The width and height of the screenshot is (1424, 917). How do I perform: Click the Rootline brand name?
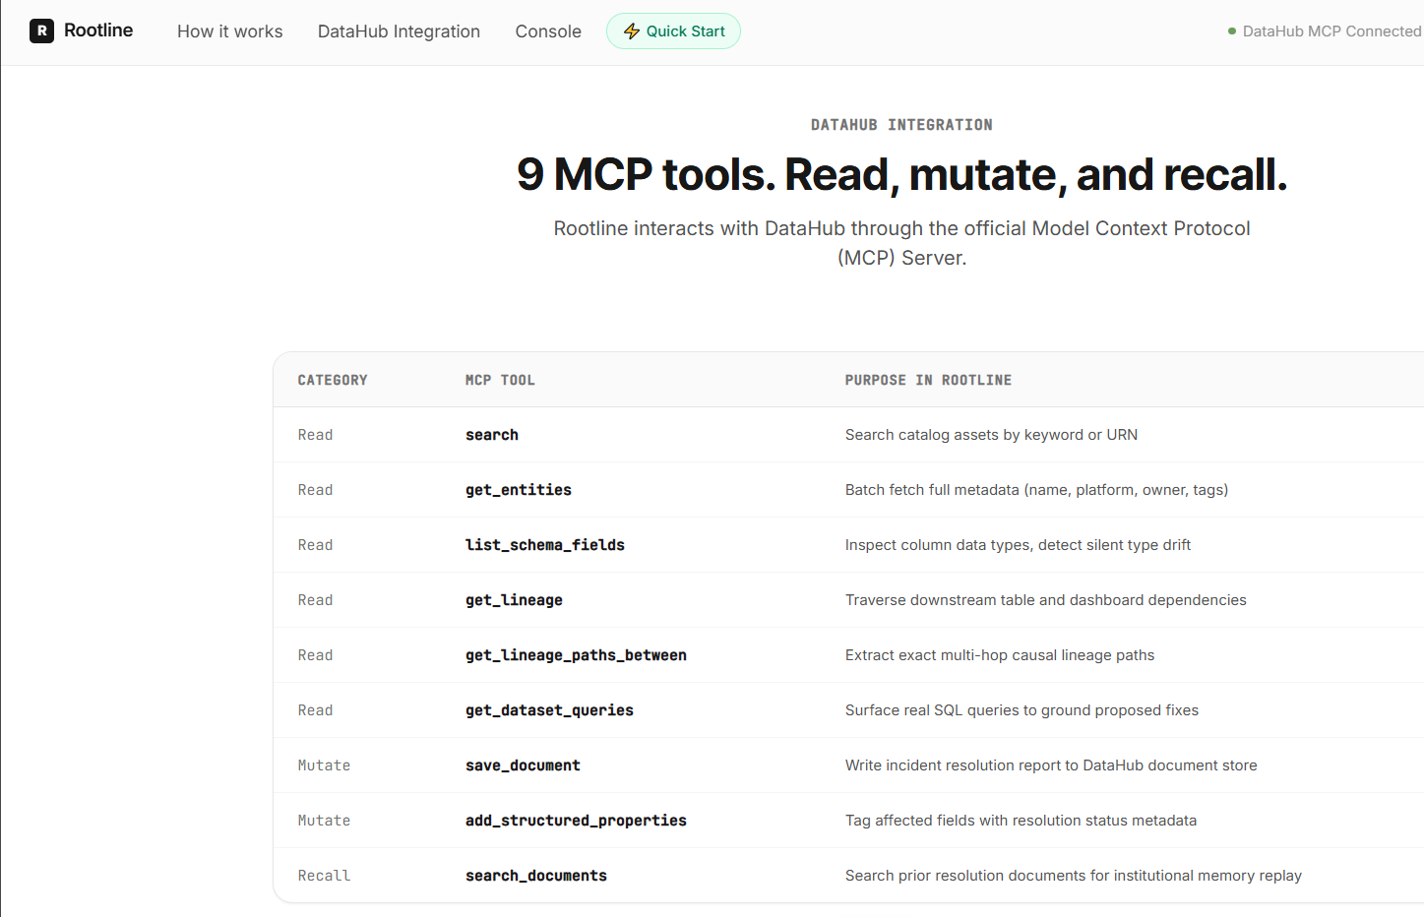pos(98,31)
